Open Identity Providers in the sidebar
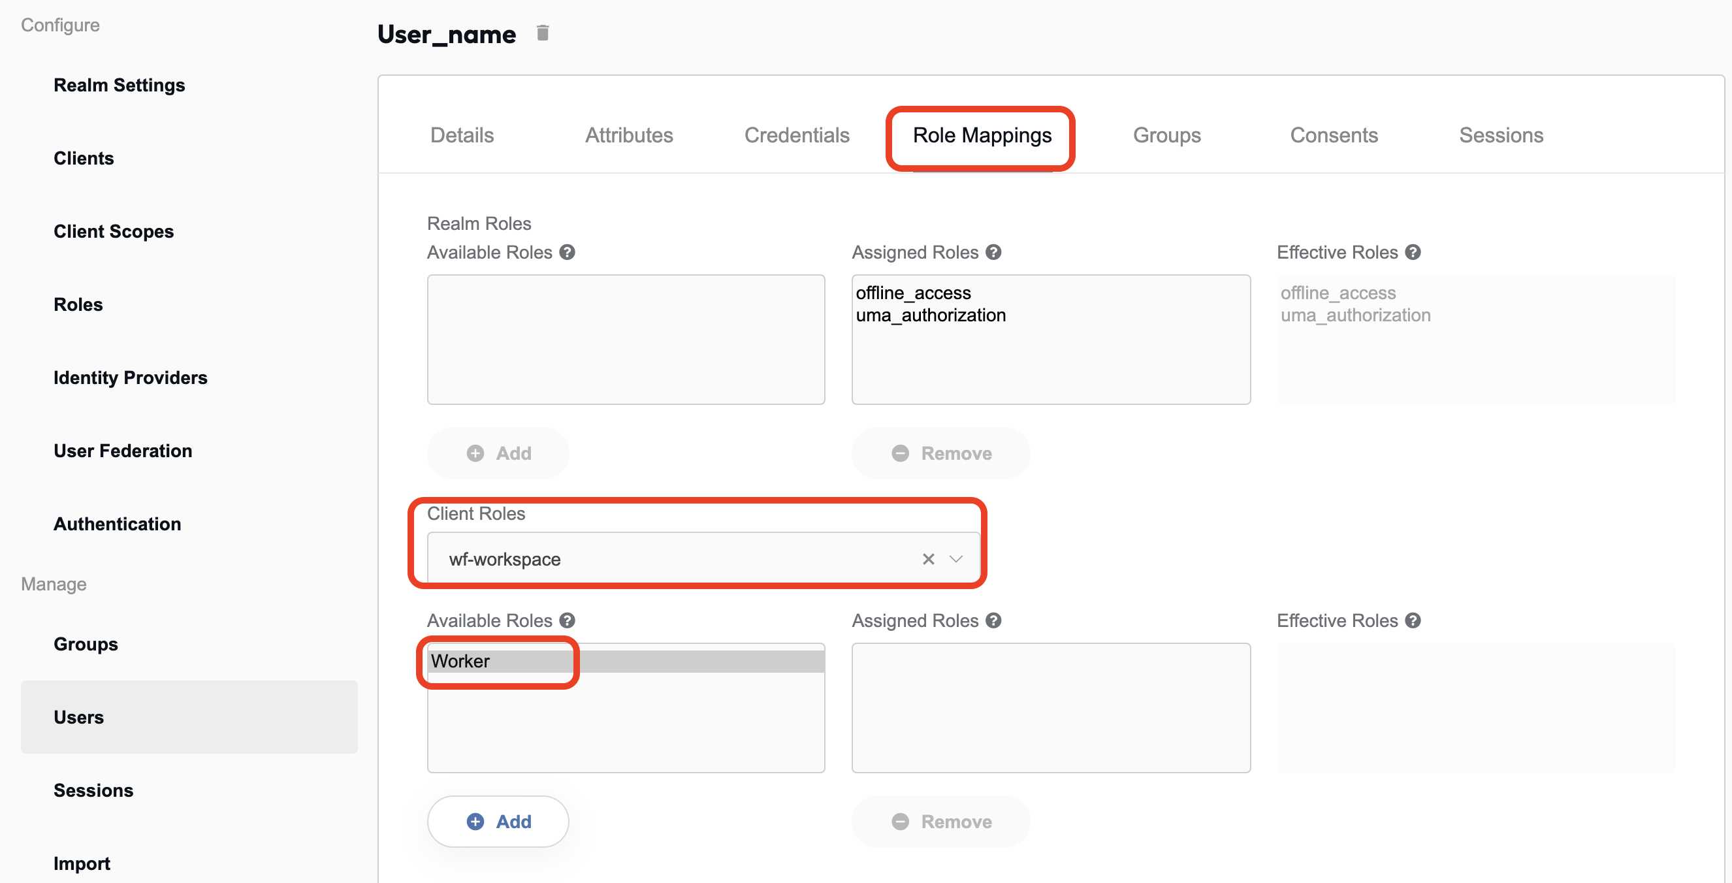Image resolution: width=1732 pixels, height=883 pixels. [131, 378]
